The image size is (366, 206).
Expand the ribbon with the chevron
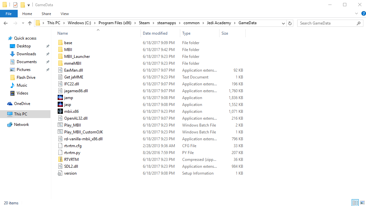[356, 14]
